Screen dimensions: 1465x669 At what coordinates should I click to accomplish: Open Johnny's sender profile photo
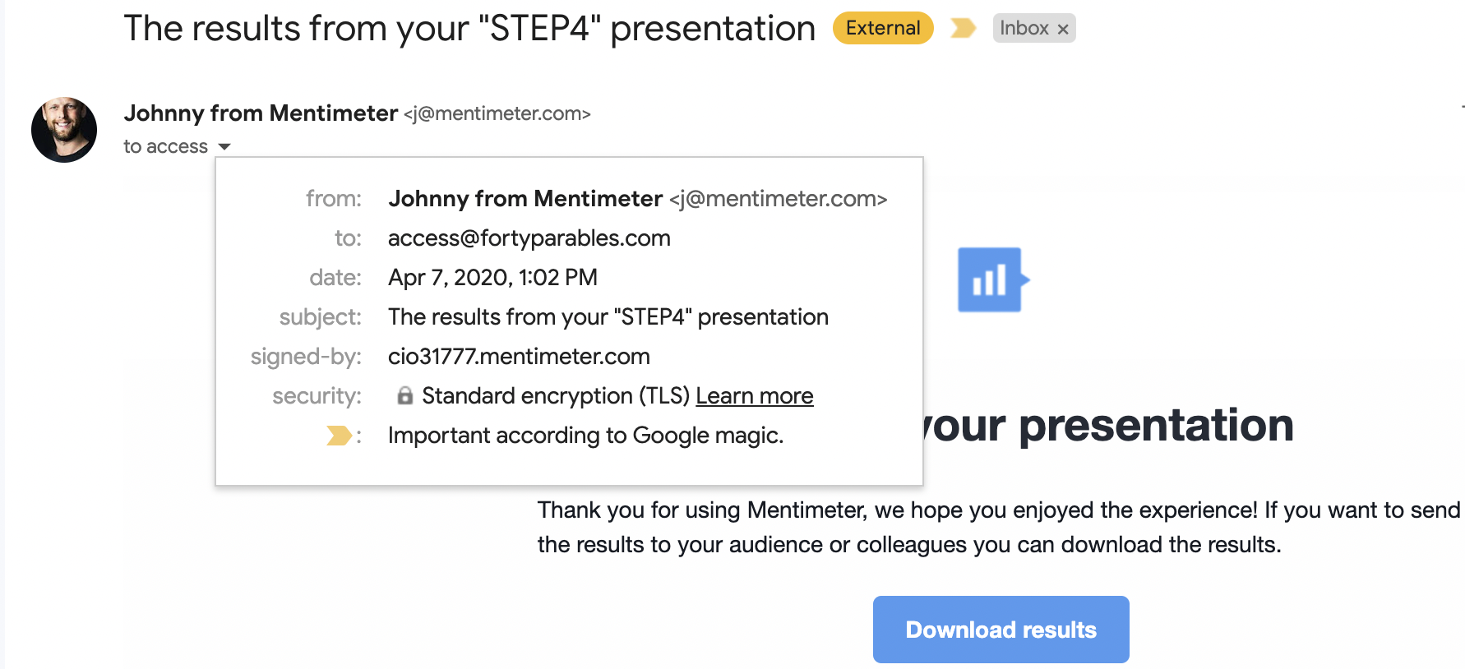point(64,130)
